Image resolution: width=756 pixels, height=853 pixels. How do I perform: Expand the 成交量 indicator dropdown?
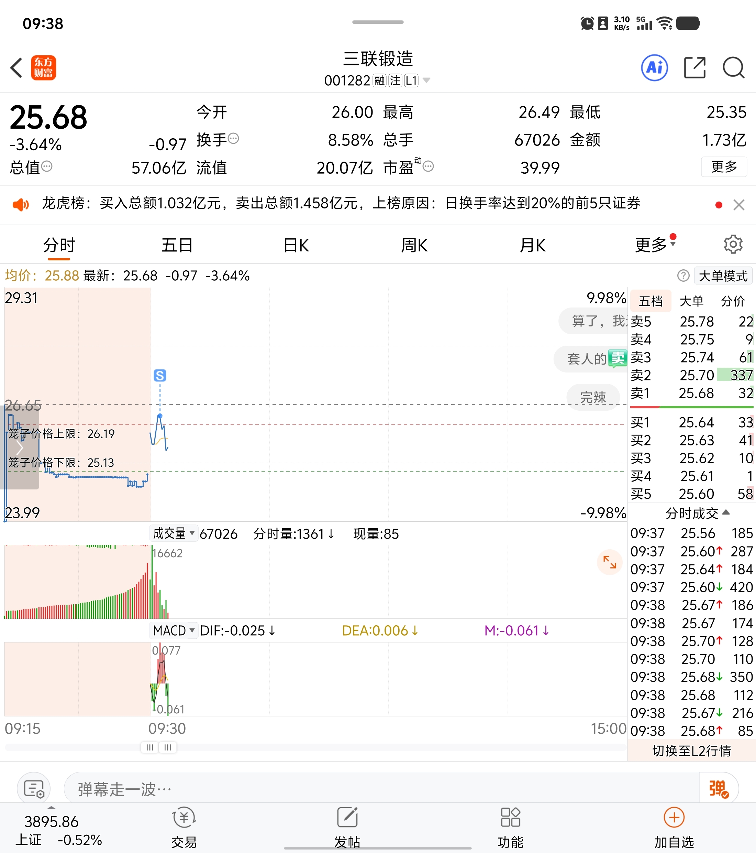(174, 533)
